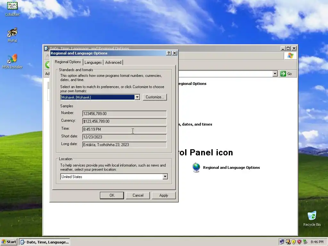Open the United States location dropdown

point(165,177)
